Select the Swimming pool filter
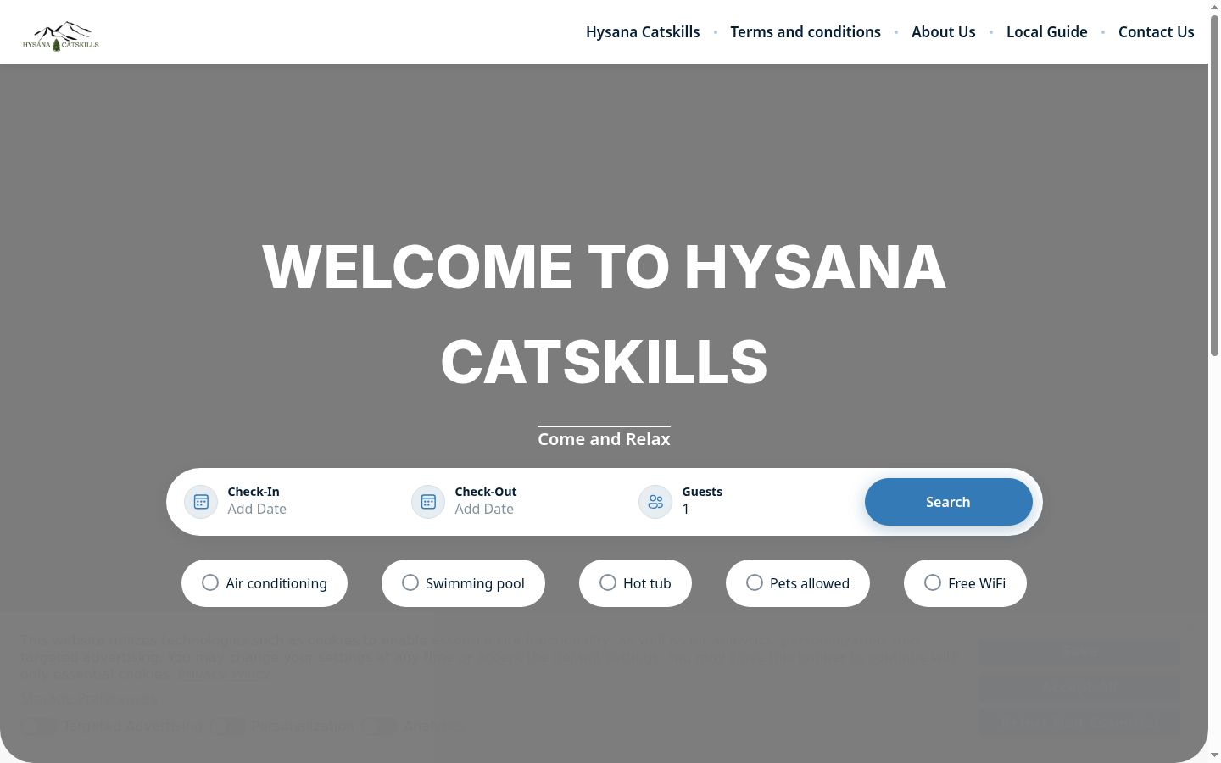Image resolution: width=1221 pixels, height=763 pixels. [463, 583]
